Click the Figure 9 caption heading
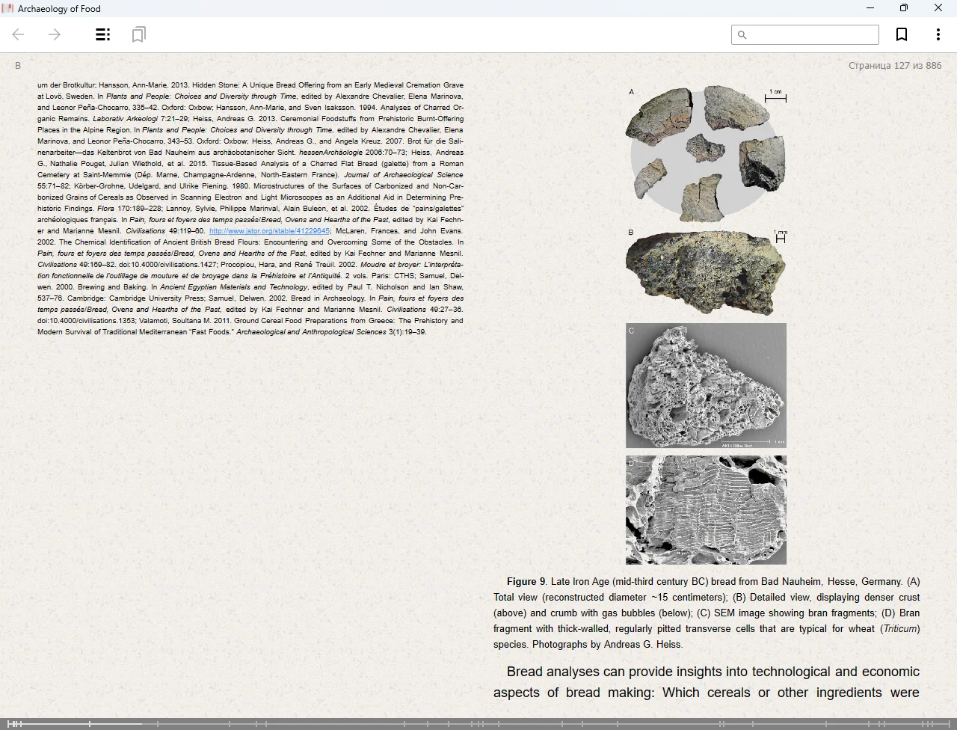 pos(526,582)
